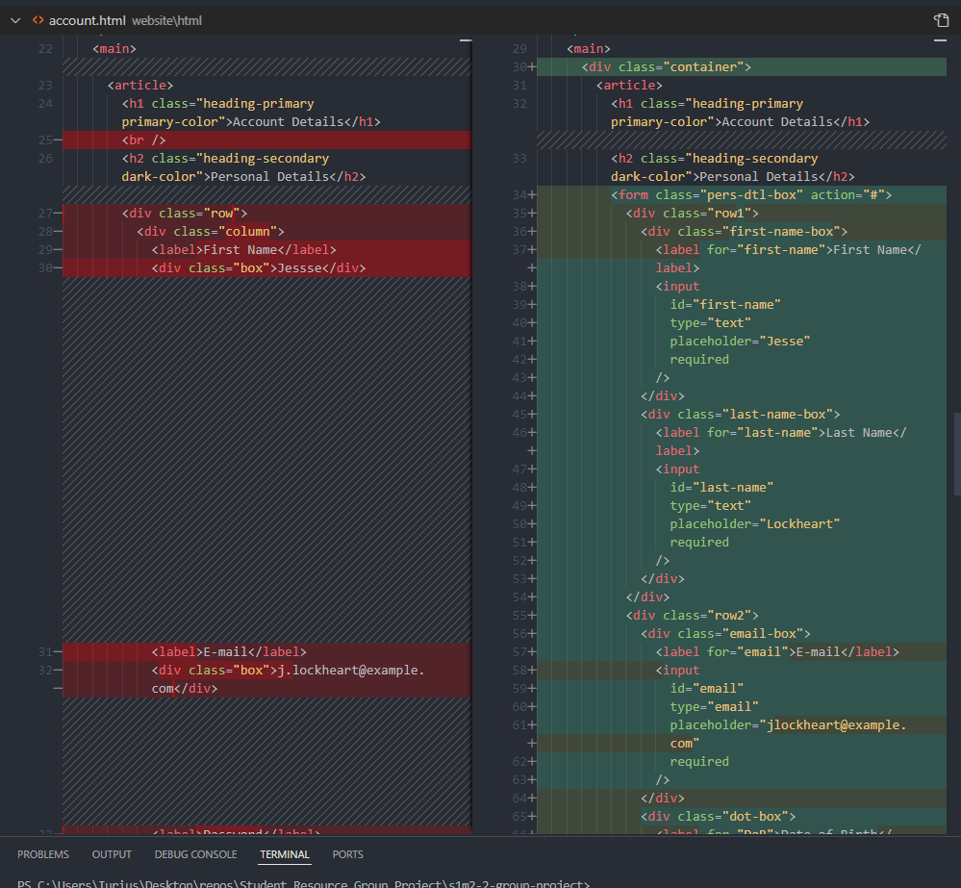Click the minus marker beside removed line 27
Viewport: 961px width, 888px height.
click(58, 214)
